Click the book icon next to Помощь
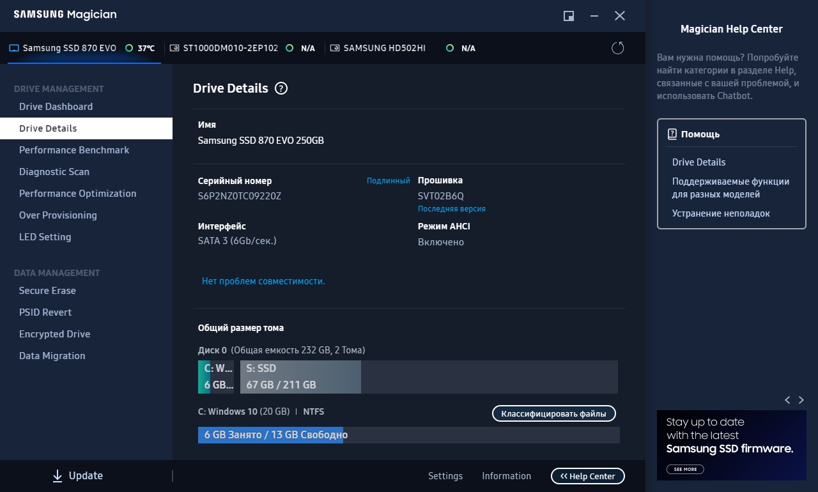This screenshot has height=492, width=818. 672,134
